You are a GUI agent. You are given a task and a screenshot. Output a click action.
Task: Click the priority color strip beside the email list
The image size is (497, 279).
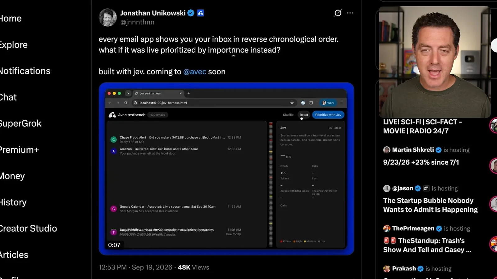click(x=271, y=184)
